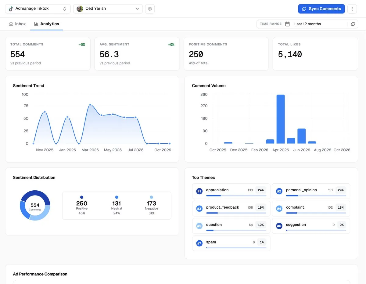Click the #6 rank badge for suggestion

(x=279, y=226)
